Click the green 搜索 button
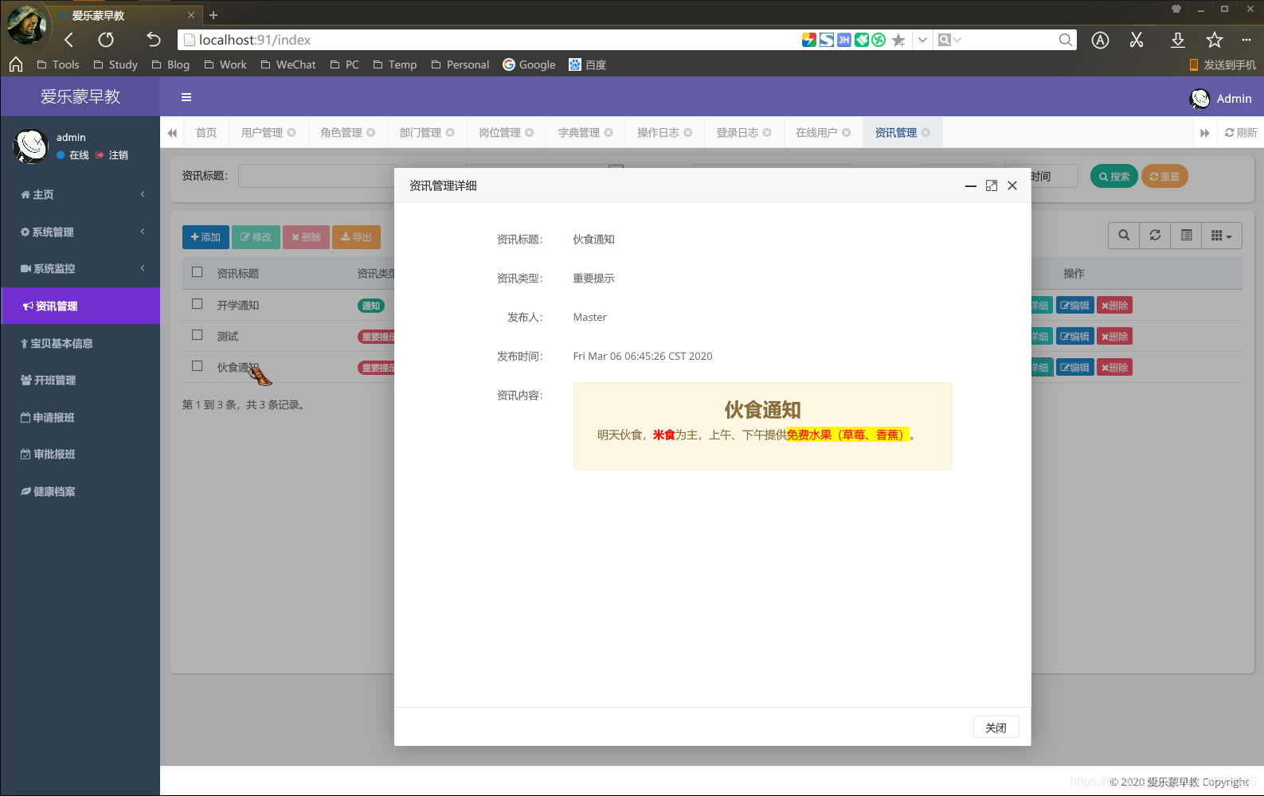This screenshot has height=796, width=1264. pyautogui.click(x=1114, y=176)
